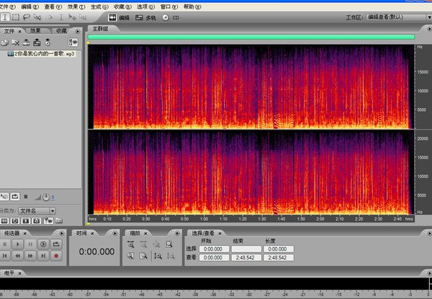The width and height of the screenshot is (432, 299).
Task: Click Go To End transport button
Action: (43, 256)
